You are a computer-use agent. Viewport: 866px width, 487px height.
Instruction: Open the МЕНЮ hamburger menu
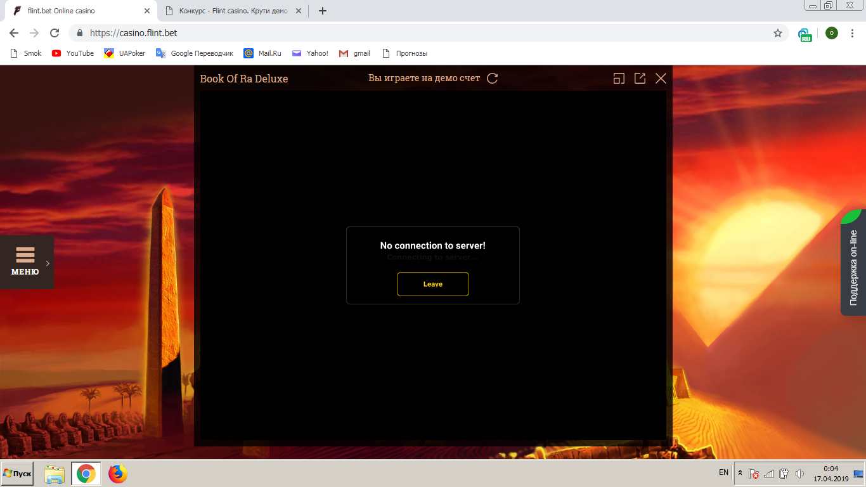pos(25,262)
